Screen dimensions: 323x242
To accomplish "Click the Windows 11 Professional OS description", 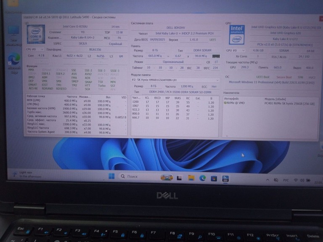I will [272, 82].
